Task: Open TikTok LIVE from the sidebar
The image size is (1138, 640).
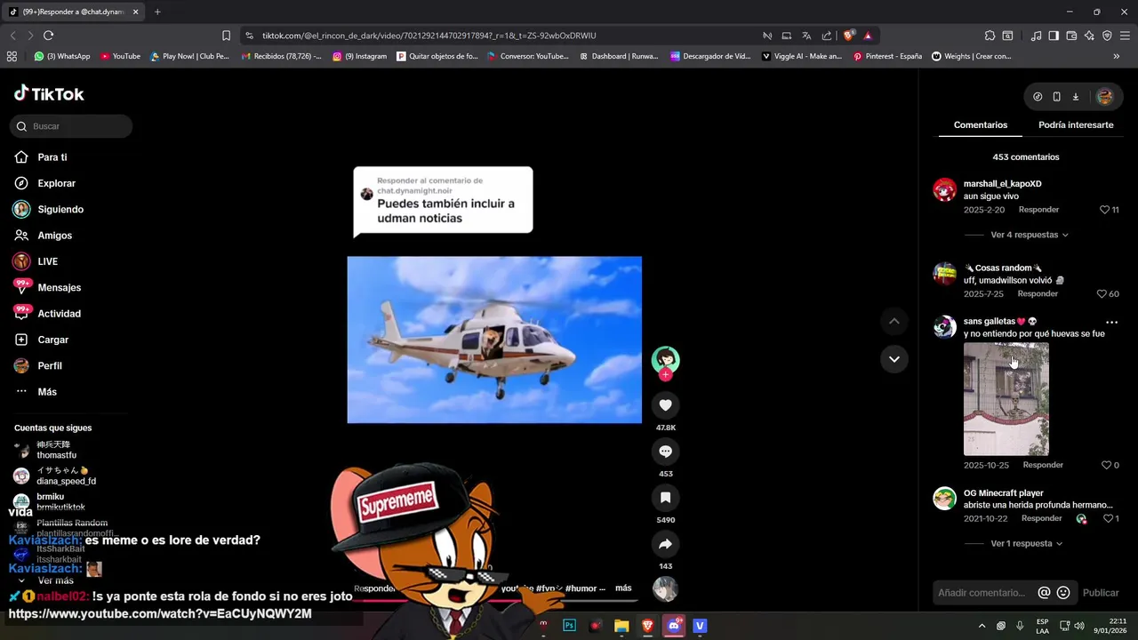Action: click(36, 261)
